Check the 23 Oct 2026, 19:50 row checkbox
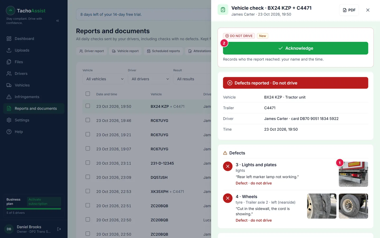This screenshot has width=380, height=238. click(88, 106)
